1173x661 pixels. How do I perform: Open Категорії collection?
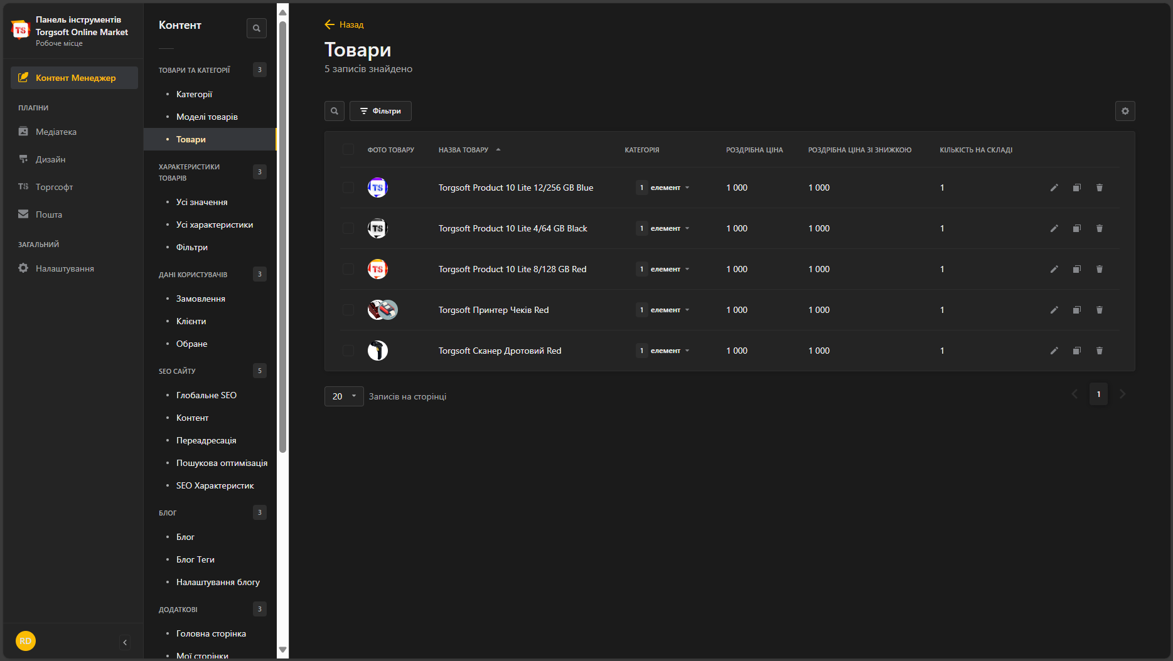[194, 94]
